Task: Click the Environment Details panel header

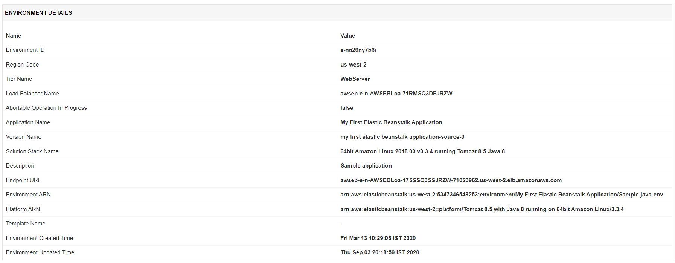Action: tap(38, 13)
